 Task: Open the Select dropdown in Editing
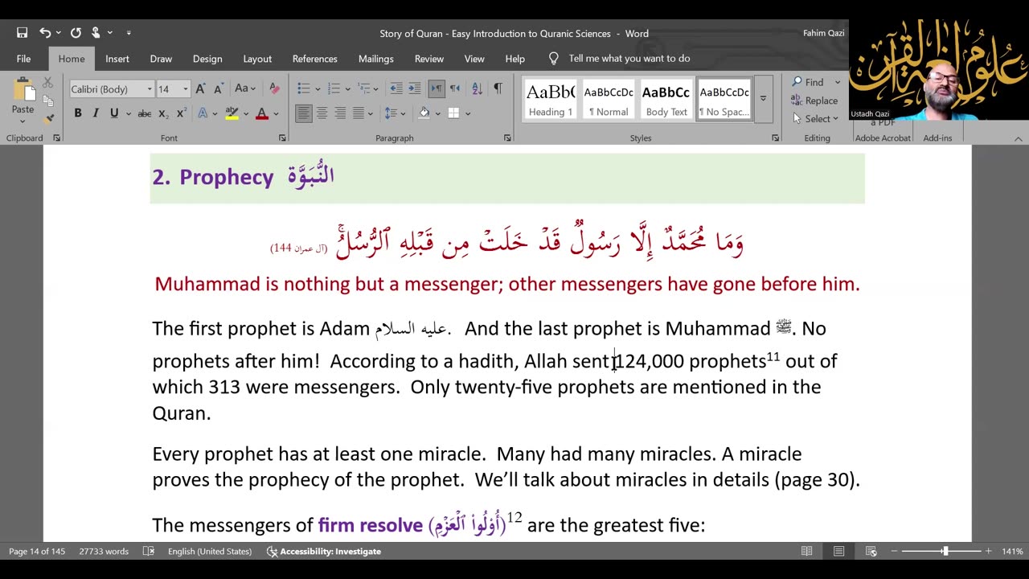[x=814, y=118]
